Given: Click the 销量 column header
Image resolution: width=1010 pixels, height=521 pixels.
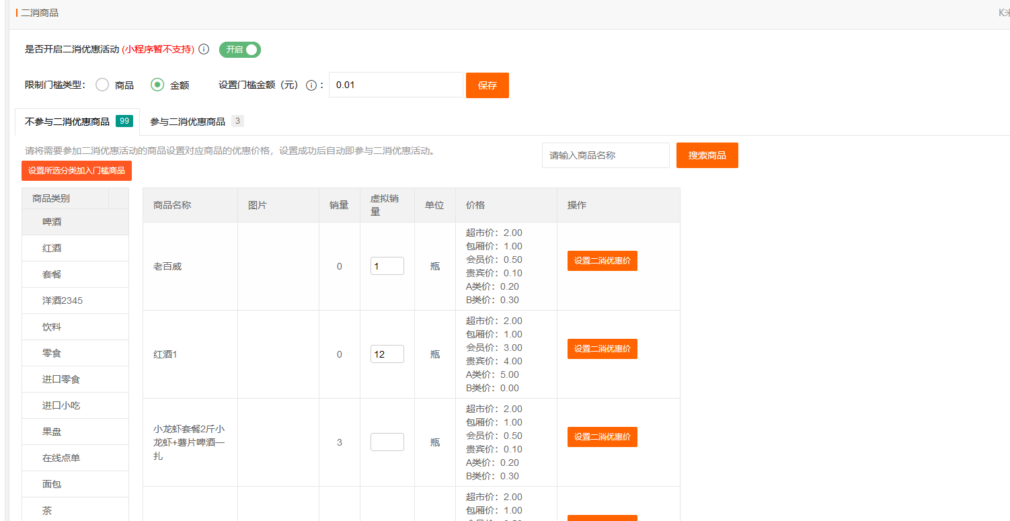Looking at the screenshot, I should click(x=339, y=205).
